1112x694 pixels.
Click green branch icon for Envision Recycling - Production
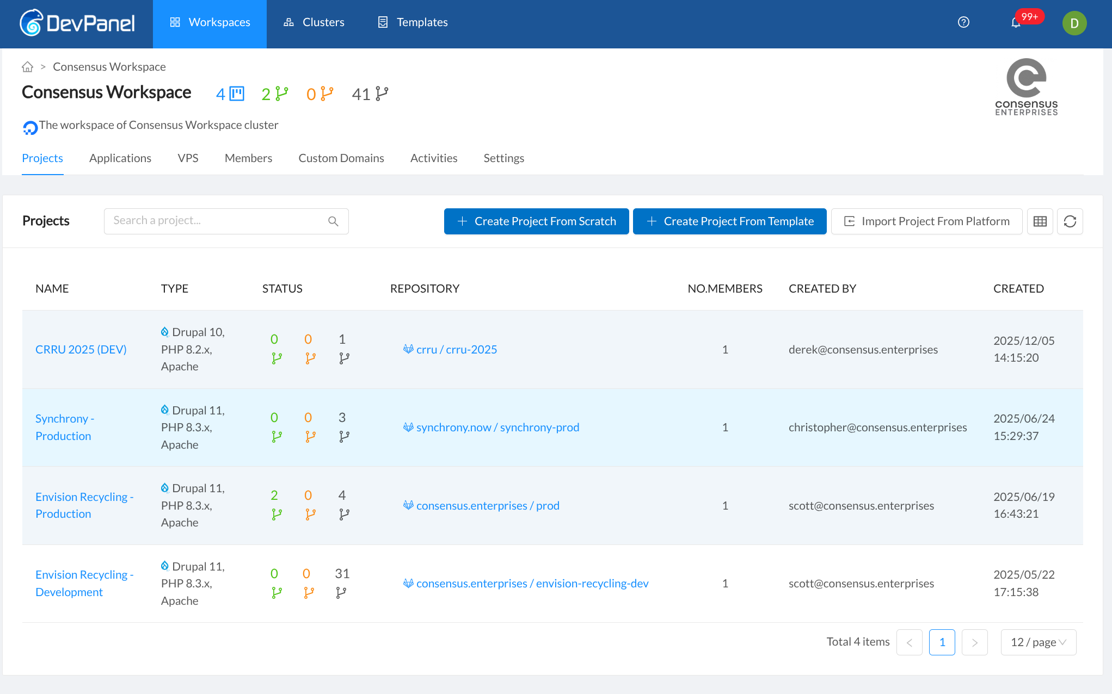coord(277,515)
